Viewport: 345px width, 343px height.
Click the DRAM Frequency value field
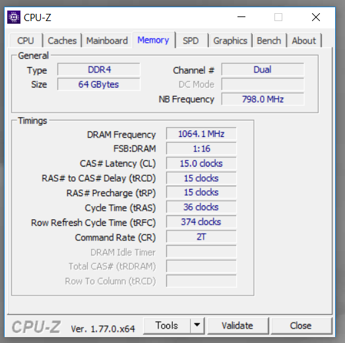(x=201, y=134)
